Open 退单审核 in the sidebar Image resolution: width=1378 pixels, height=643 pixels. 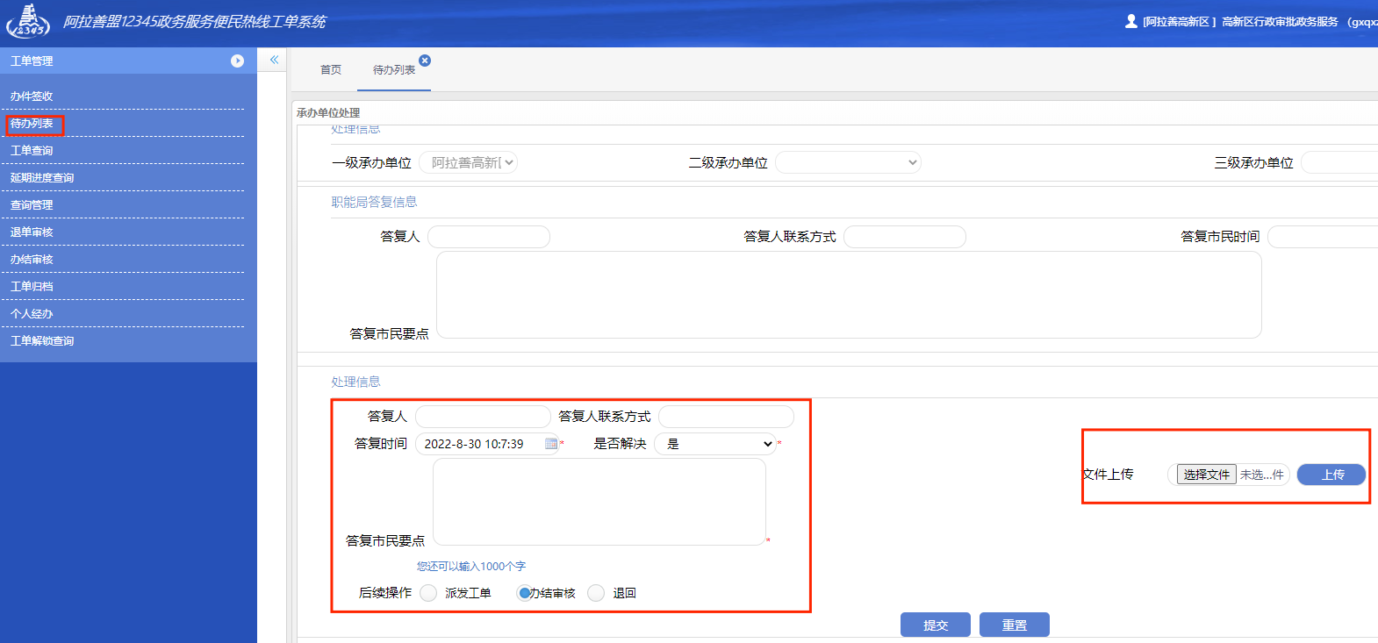coord(32,232)
